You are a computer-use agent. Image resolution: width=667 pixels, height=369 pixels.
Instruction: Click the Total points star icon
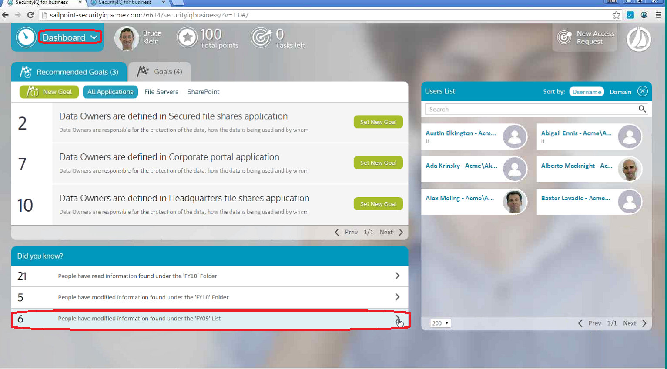coord(188,37)
